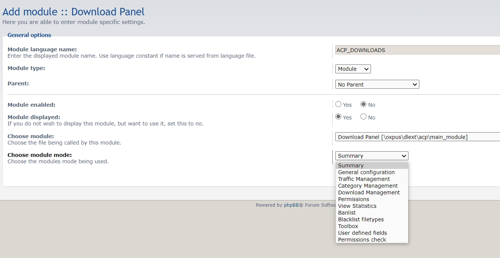This screenshot has width=500, height=258.
Task: Pick Permissions from mode list
Action: 353,199
